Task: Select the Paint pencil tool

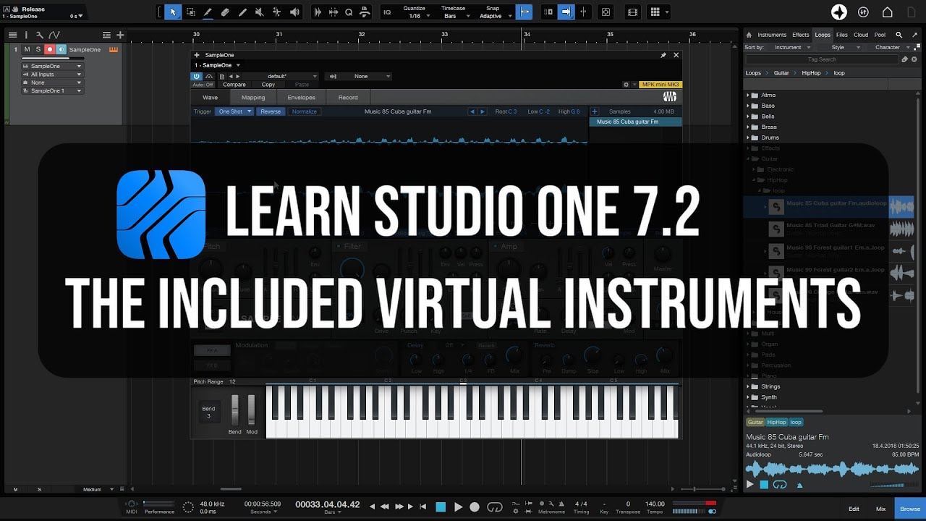Action: 208,12
